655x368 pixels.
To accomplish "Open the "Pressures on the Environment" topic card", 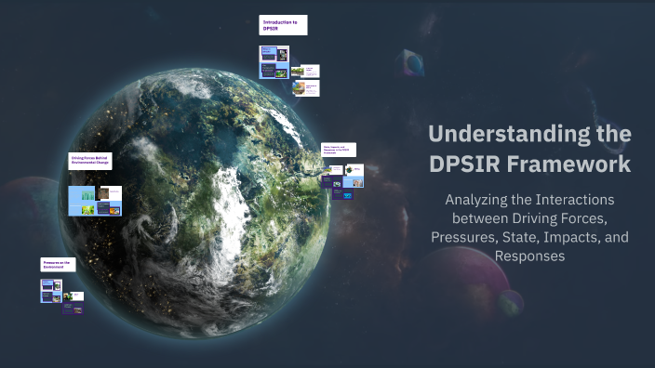I will coord(58,265).
